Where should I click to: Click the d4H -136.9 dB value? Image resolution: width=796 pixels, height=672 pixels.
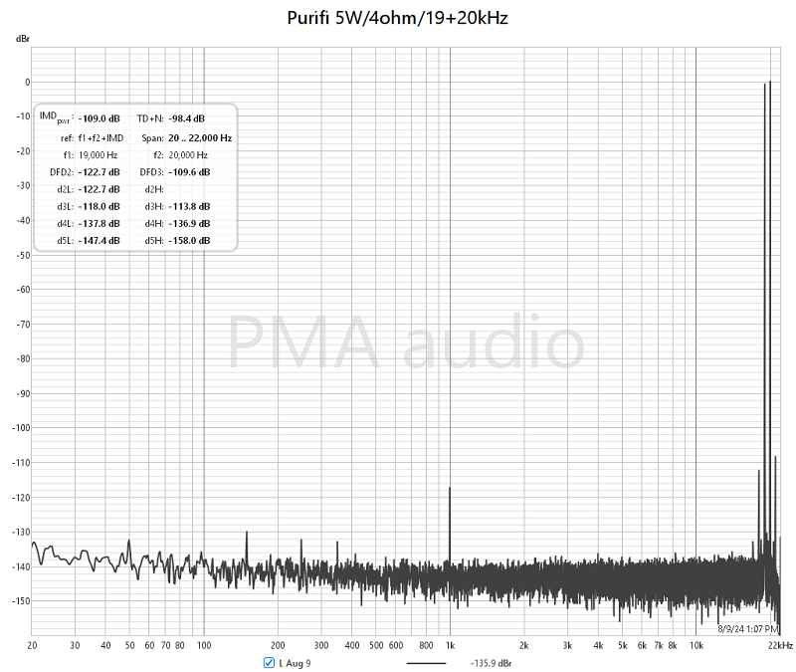point(189,223)
